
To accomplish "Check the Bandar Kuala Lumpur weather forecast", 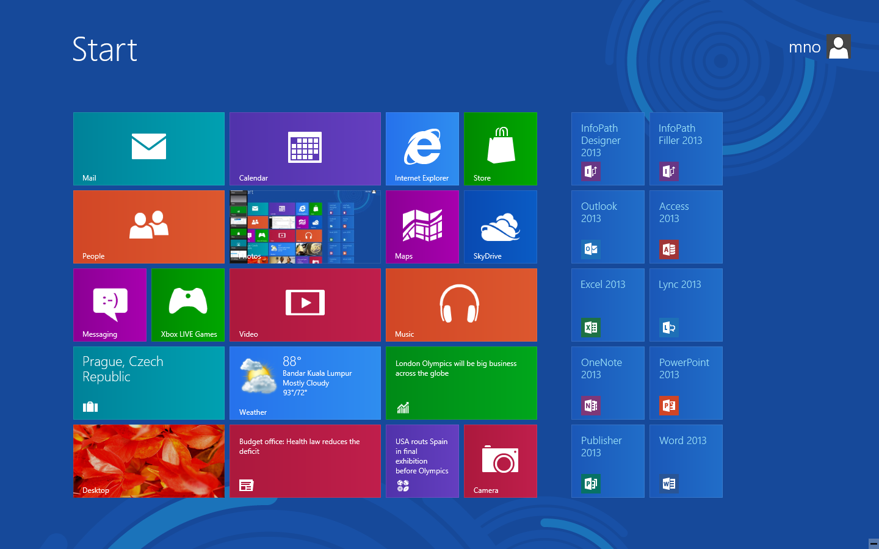I will [305, 382].
